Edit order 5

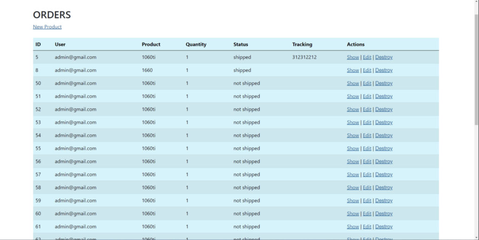click(x=367, y=57)
